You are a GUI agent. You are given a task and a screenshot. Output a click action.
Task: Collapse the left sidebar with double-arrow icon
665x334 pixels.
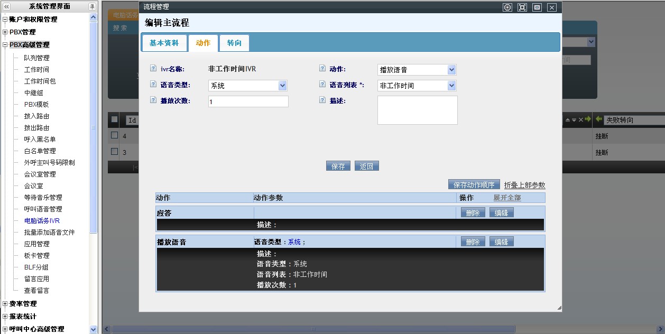6,6
